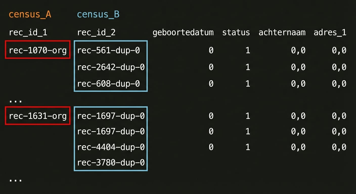Click the ellipsis row above rec-1631-org

(x=15, y=101)
